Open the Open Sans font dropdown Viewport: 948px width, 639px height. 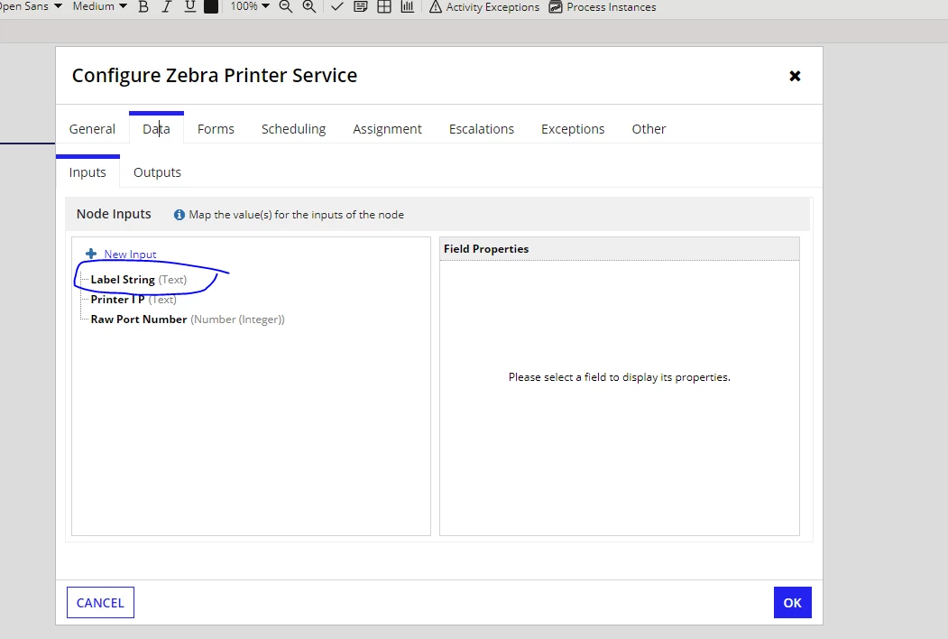[31, 6]
